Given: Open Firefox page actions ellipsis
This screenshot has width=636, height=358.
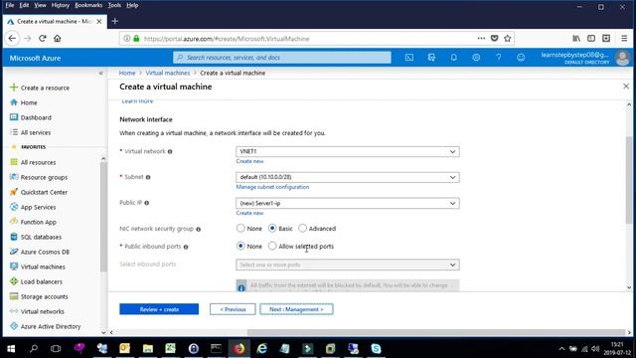Looking at the screenshot, I should click(481, 38).
